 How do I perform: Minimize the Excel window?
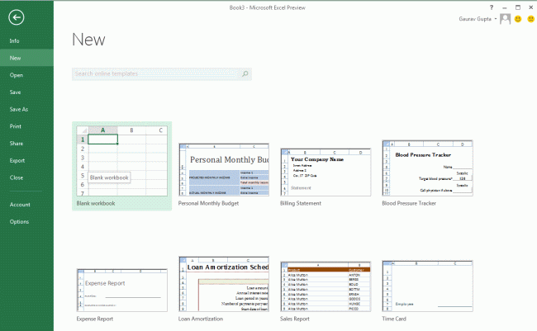coord(505,7)
